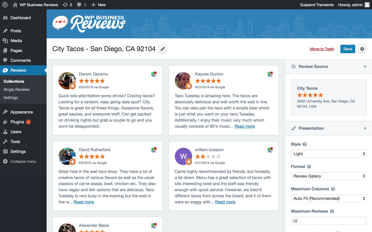Click the 3028 University Ave address text

(326, 104)
